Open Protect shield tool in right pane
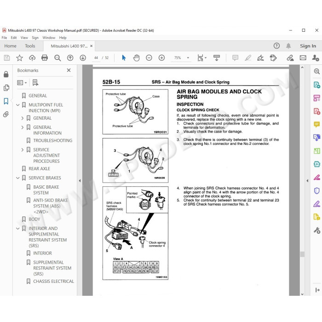Screen dimensions: 322x322 point(316,191)
